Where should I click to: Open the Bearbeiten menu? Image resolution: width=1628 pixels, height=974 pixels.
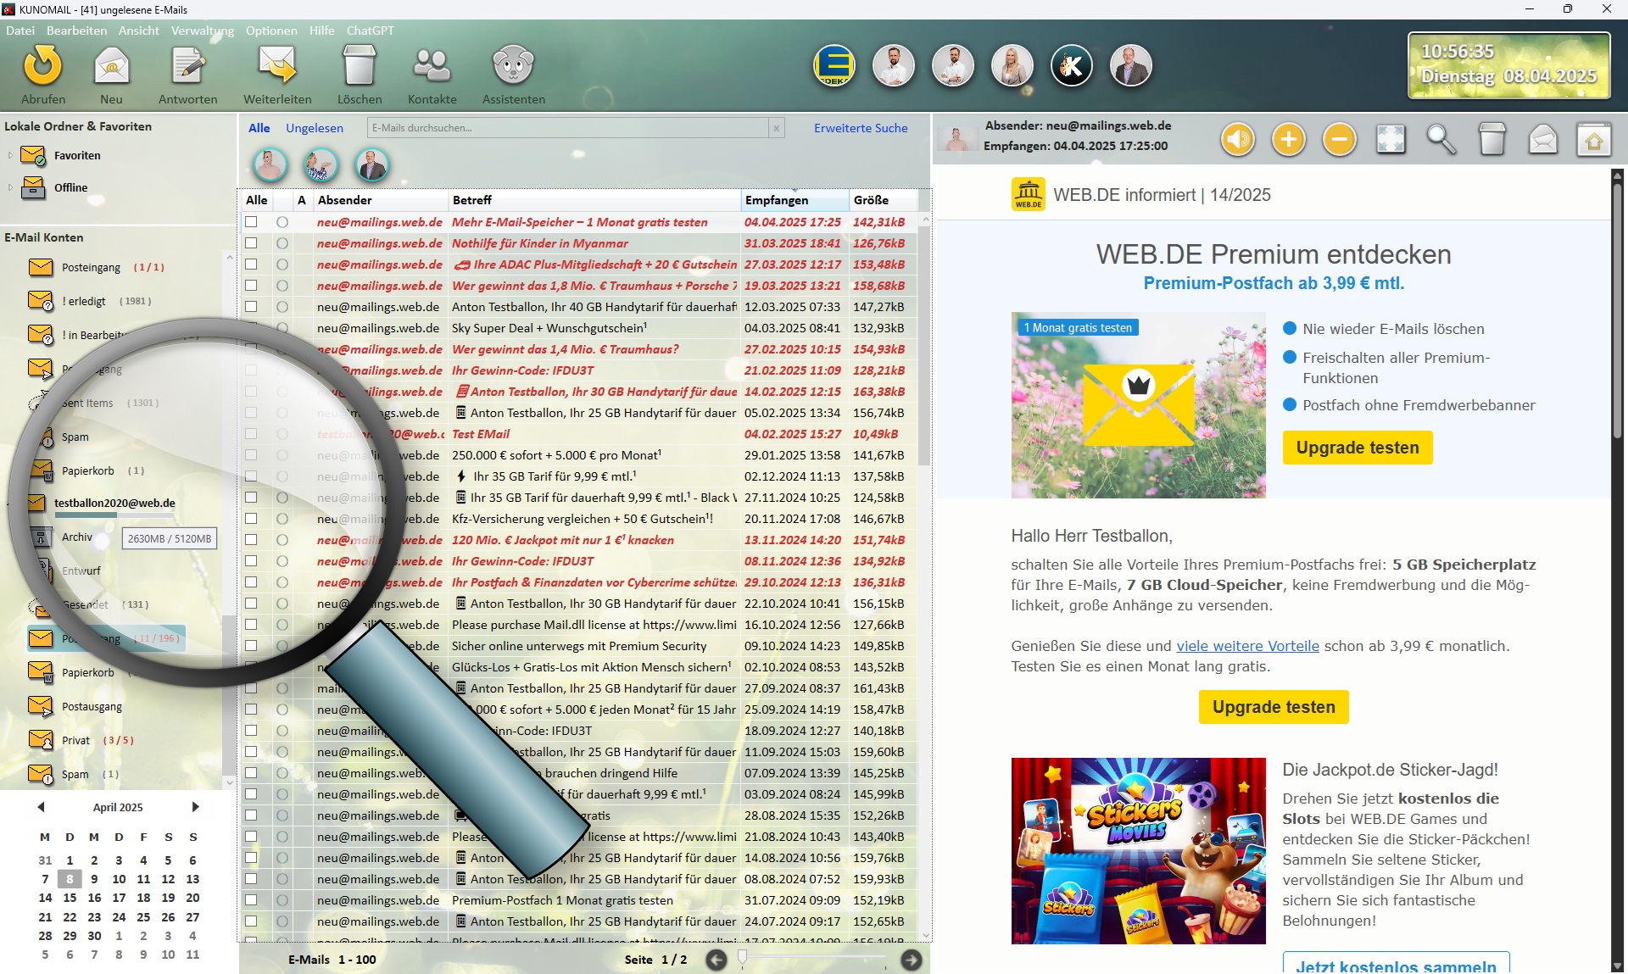76,31
